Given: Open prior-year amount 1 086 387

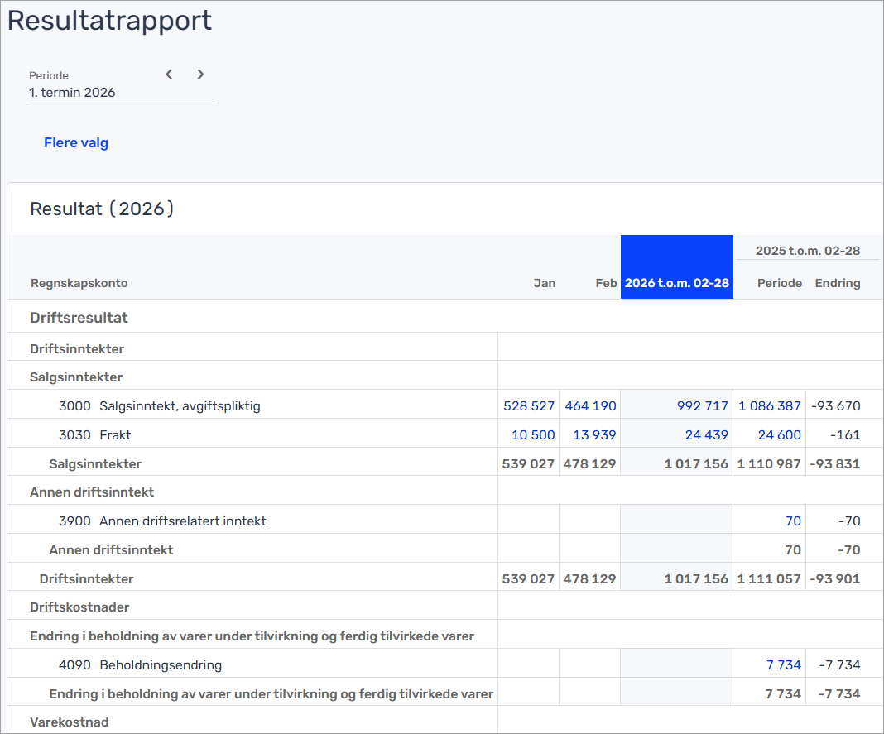Looking at the screenshot, I should pos(770,406).
